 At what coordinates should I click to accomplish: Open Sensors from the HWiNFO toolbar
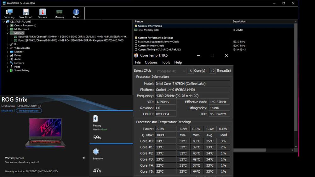43,14
